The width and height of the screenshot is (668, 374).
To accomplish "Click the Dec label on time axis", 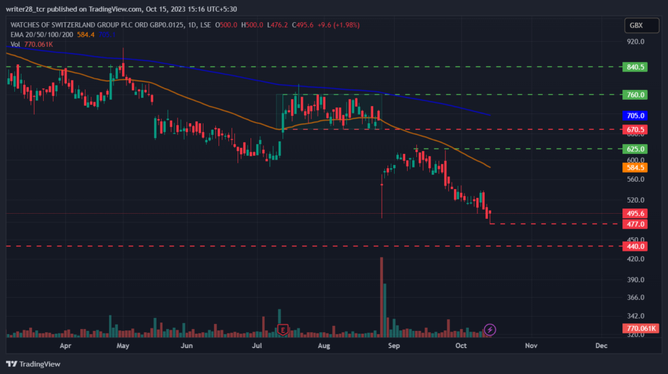I will click(x=601, y=345).
